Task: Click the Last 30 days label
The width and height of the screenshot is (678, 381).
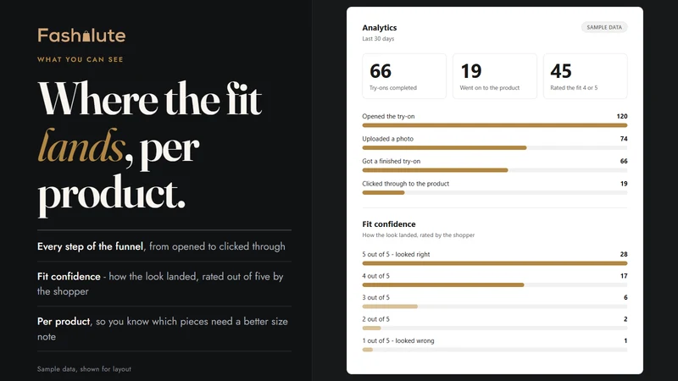Action: (378, 39)
